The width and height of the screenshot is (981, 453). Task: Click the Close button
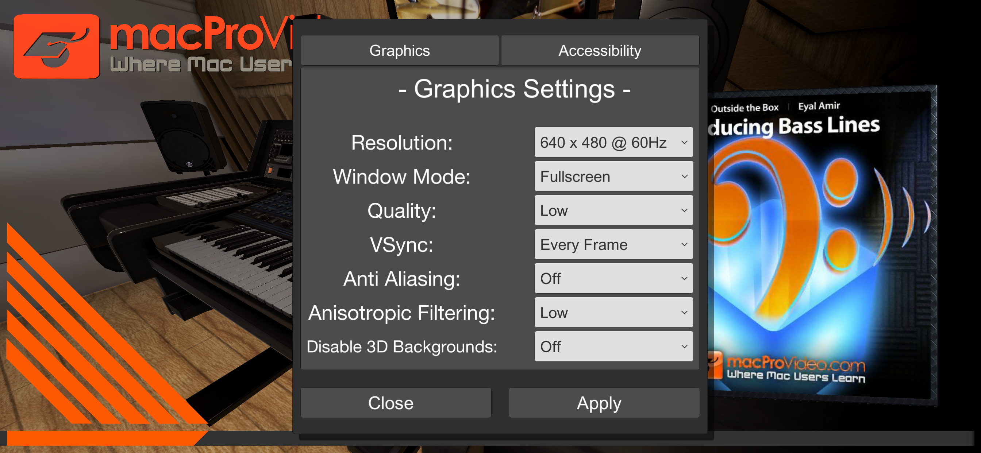pyautogui.click(x=396, y=403)
